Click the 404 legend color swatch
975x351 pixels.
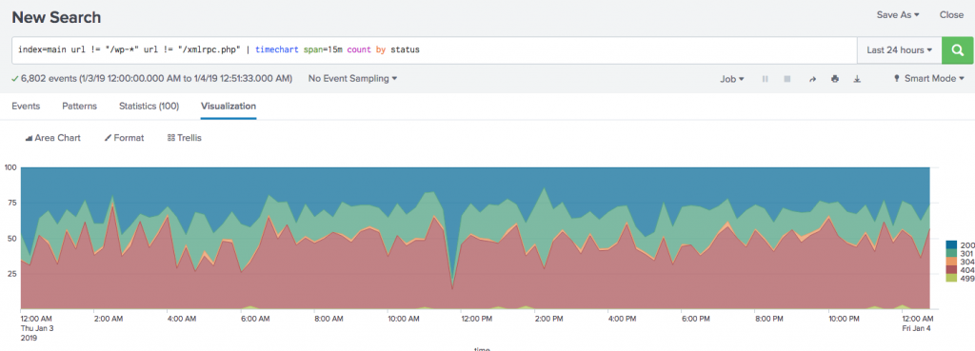point(952,270)
